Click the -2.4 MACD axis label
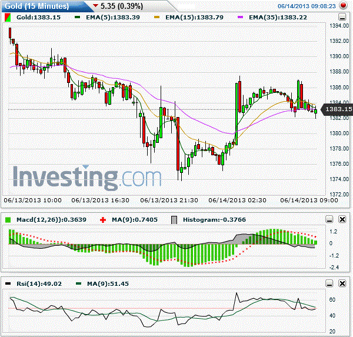The height and width of the screenshot is (337, 353). pos(334,268)
